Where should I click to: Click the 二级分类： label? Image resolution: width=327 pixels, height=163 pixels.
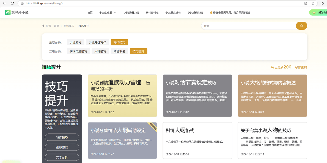tap(55, 51)
